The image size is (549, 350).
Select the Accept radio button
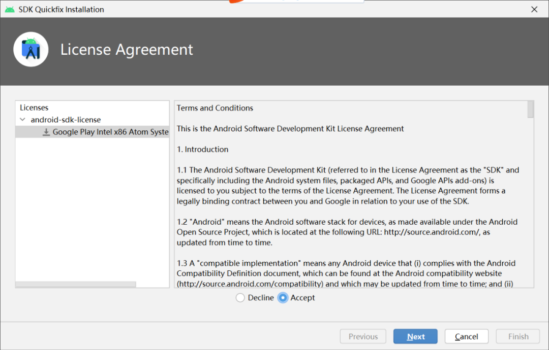pos(283,298)
